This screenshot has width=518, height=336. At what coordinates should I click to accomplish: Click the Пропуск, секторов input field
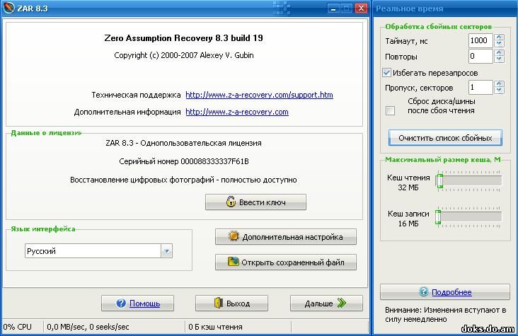(480, 88)
